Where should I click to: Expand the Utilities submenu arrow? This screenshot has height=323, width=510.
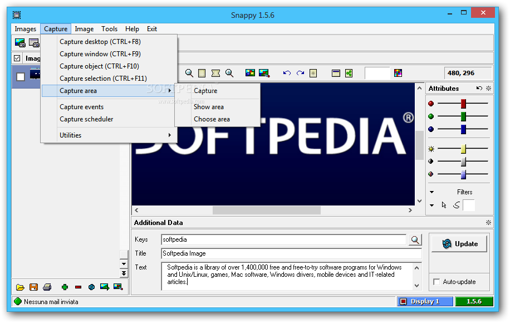(169, 135)
